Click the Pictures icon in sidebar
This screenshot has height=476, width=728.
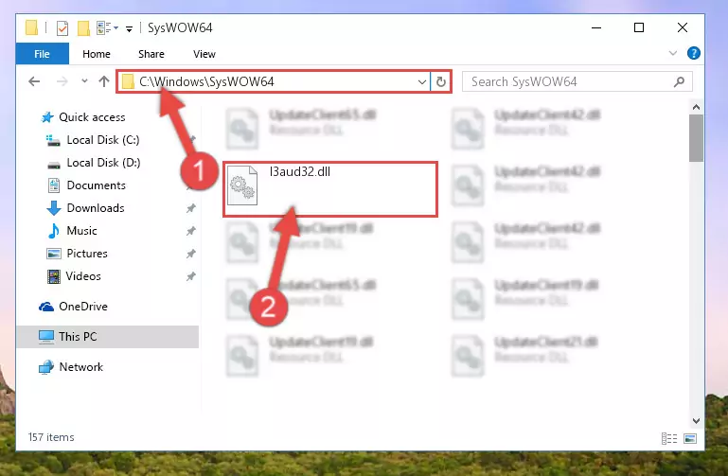(x=54, y=254)
